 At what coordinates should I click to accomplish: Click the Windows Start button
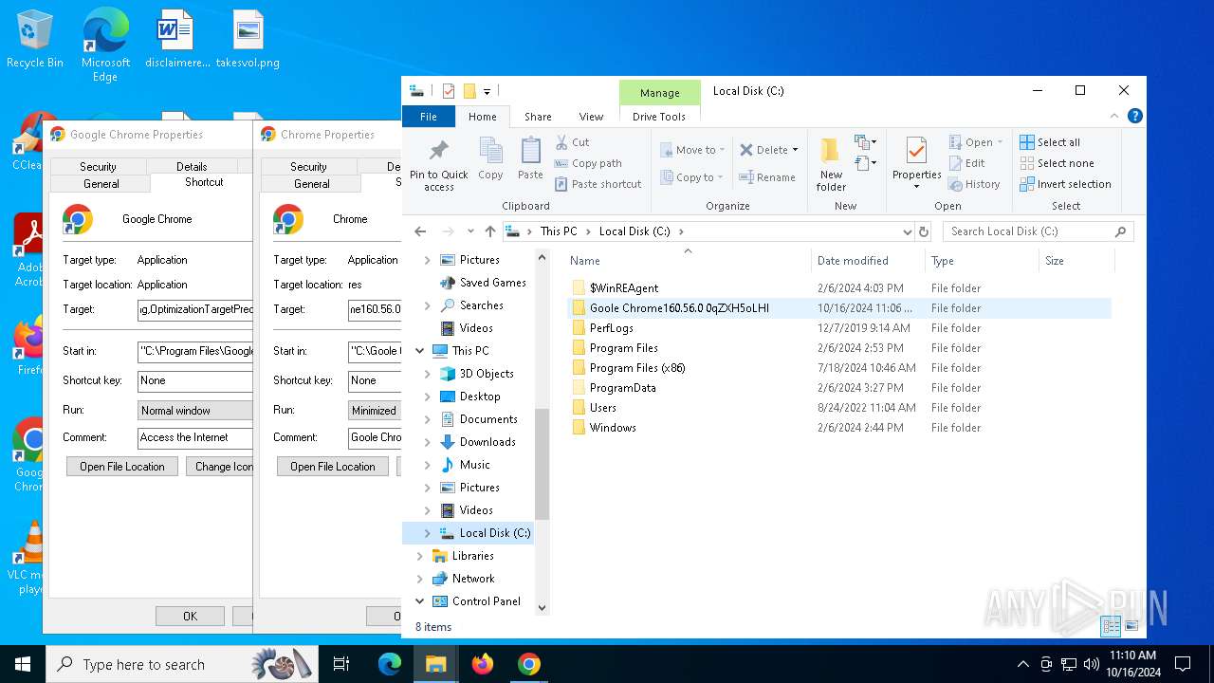[23, 664]
